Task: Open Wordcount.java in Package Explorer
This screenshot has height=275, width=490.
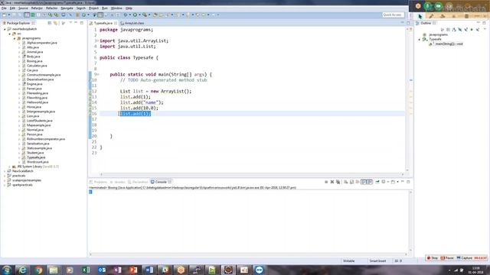Action: (38, 162)
